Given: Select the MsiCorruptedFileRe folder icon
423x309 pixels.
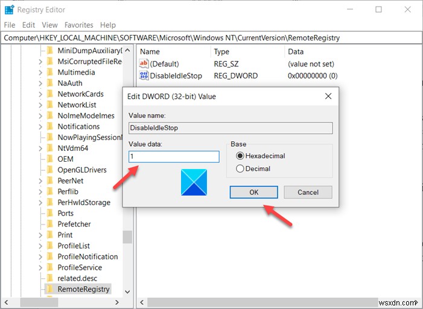Looking at the screenshot, I should 50,62.
